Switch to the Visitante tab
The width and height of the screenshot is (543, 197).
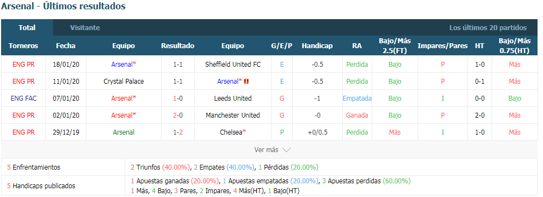pos(85,28)
